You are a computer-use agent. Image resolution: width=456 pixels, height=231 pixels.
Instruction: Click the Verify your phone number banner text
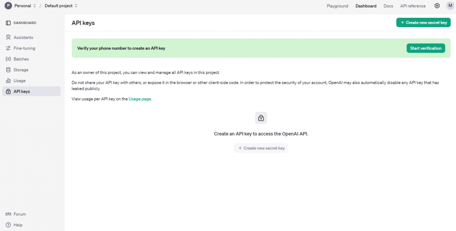121,48
